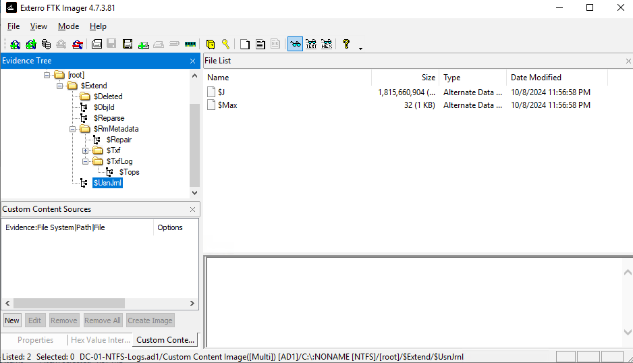The width and height of the screenshot is (633, 363).
Task: Click the New button in Custom Content Sources
Action: (x=12, y=320)
